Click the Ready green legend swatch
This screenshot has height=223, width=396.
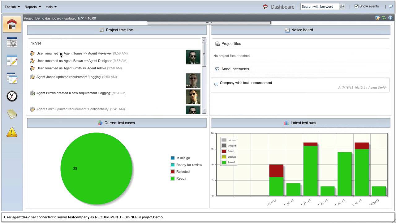(173, 178)
